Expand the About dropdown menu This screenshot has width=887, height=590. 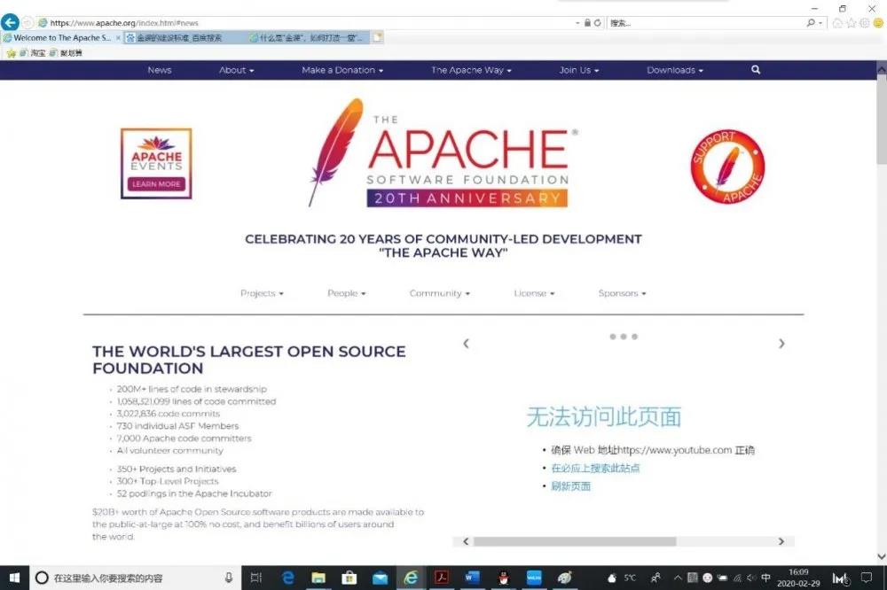coord(236,70)
